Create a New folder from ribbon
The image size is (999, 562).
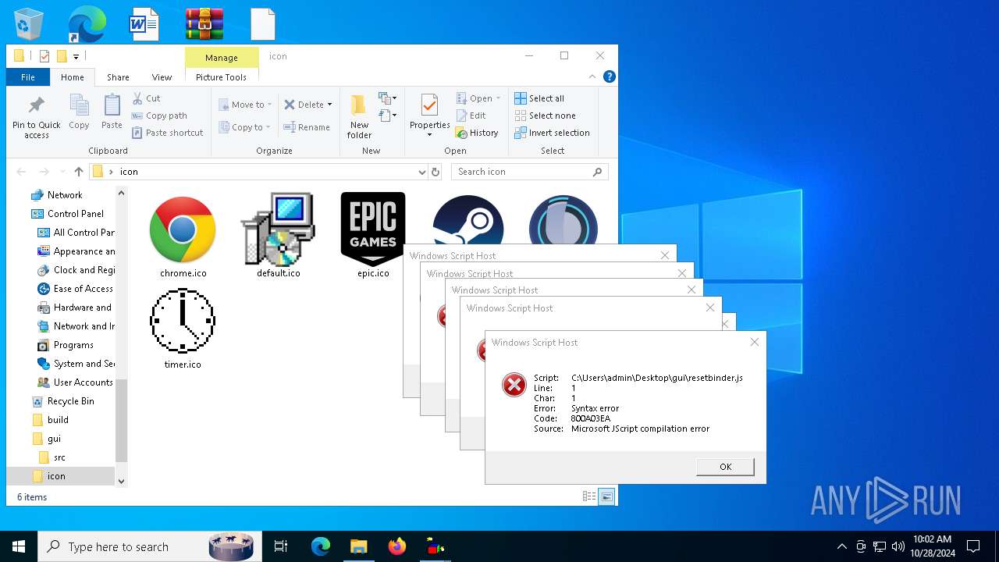359,117
